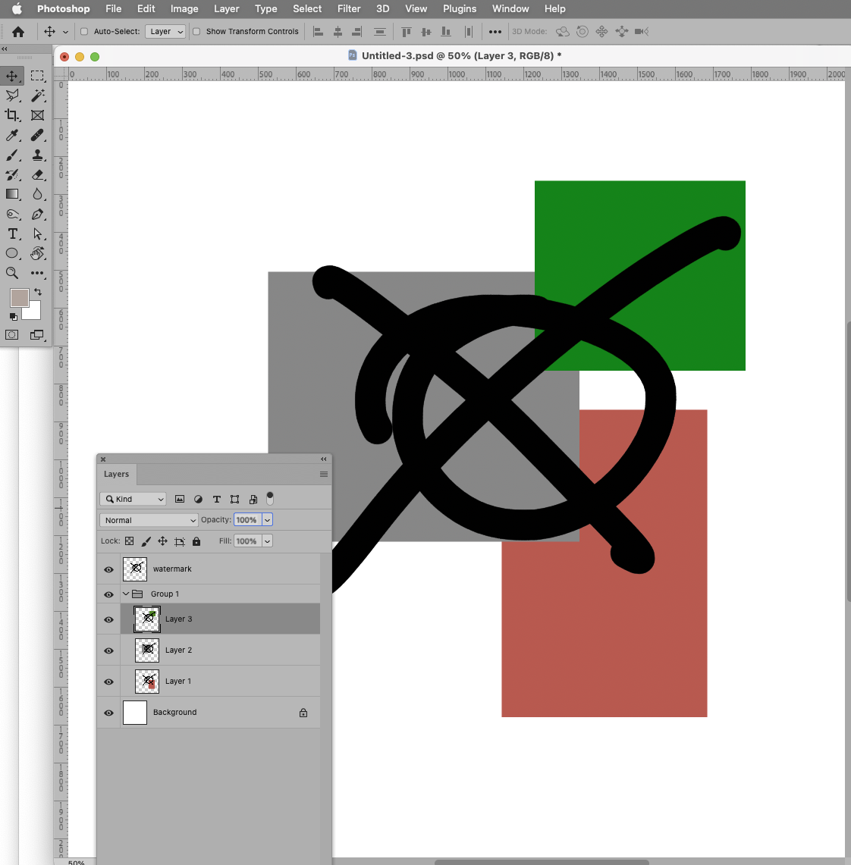Screen dimensions: 851x865
Task: Select the Zoom tool
Action: pos(12,273)
